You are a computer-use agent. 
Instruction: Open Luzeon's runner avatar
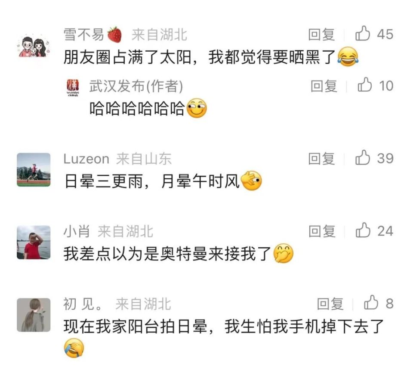point(34,170)
